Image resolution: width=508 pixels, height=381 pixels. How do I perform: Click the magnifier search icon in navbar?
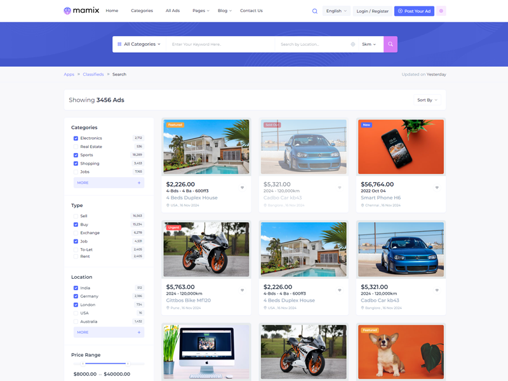[315, 11]
